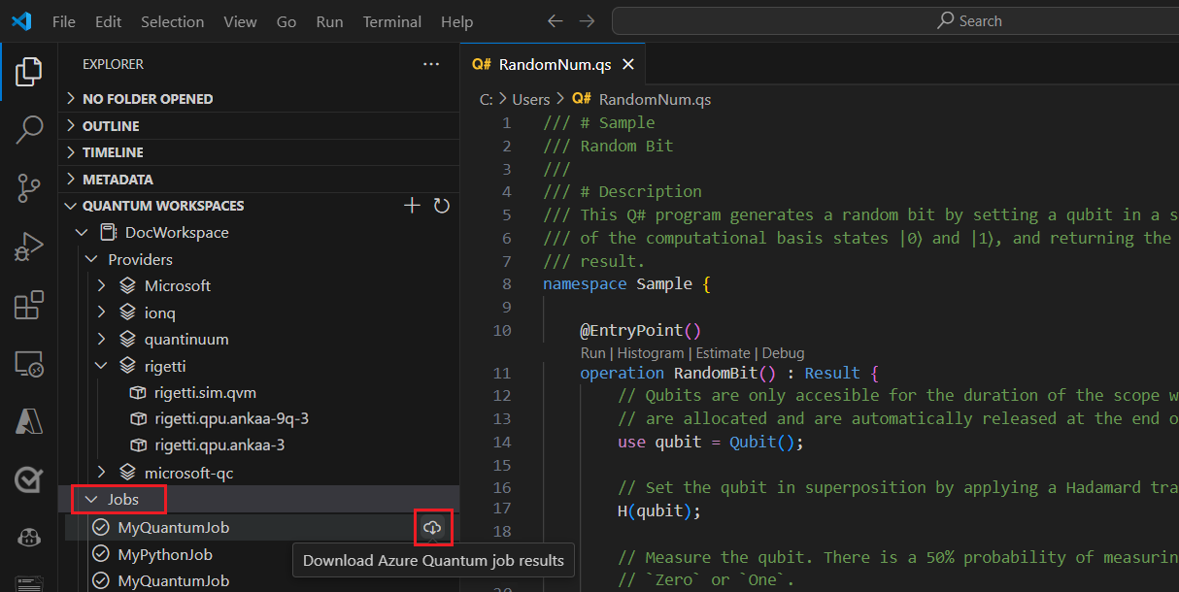This screenshot has width=1179, height=592.
Task: Open Source Control view in activity bar
Action: pos(29,187)
